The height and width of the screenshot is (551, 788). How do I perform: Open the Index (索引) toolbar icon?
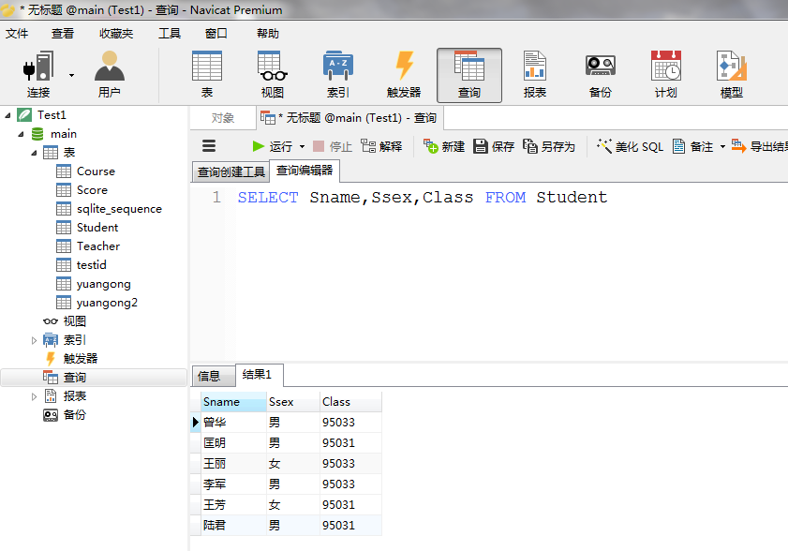point(337,74)
